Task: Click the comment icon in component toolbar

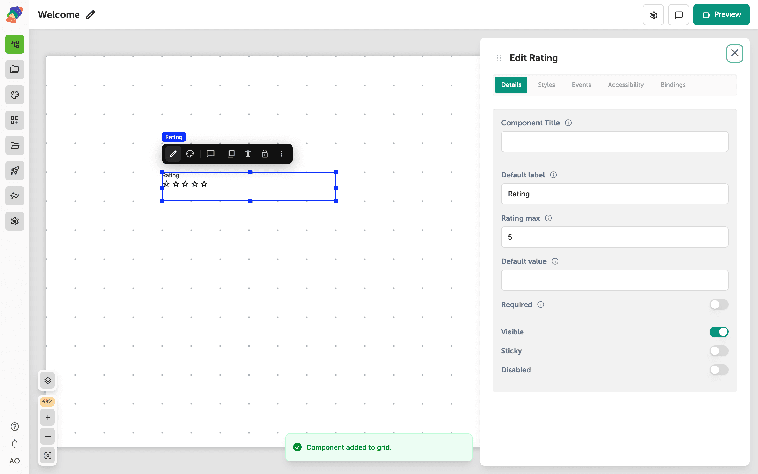Action: [x=211, y=154]
